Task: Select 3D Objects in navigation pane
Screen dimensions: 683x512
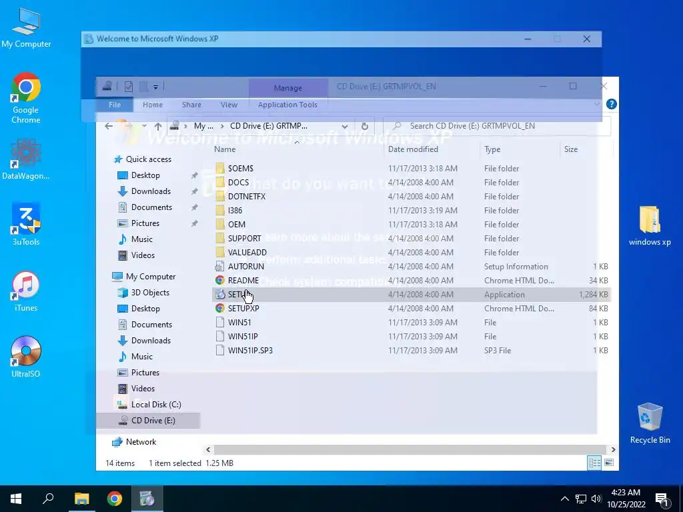Action: point(150,293)
